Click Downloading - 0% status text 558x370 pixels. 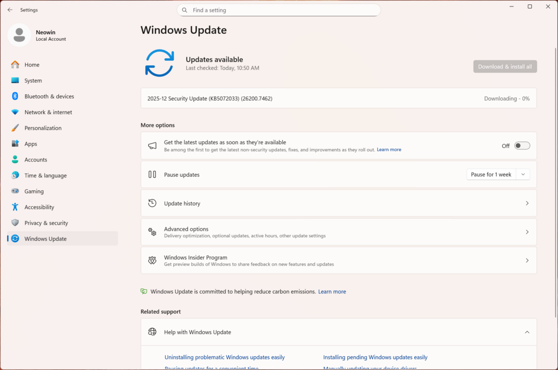[507, 98]
